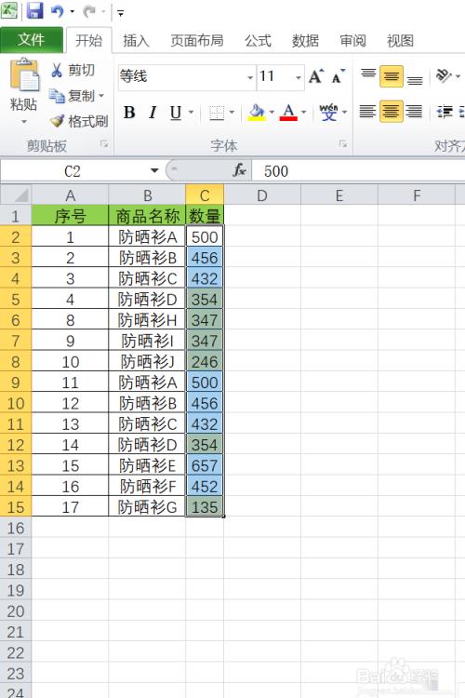Select row 8 header

click(16, 361)
